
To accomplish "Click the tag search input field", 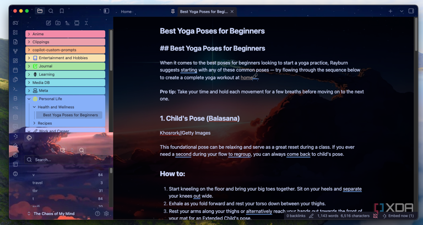I will coord(66,160).
